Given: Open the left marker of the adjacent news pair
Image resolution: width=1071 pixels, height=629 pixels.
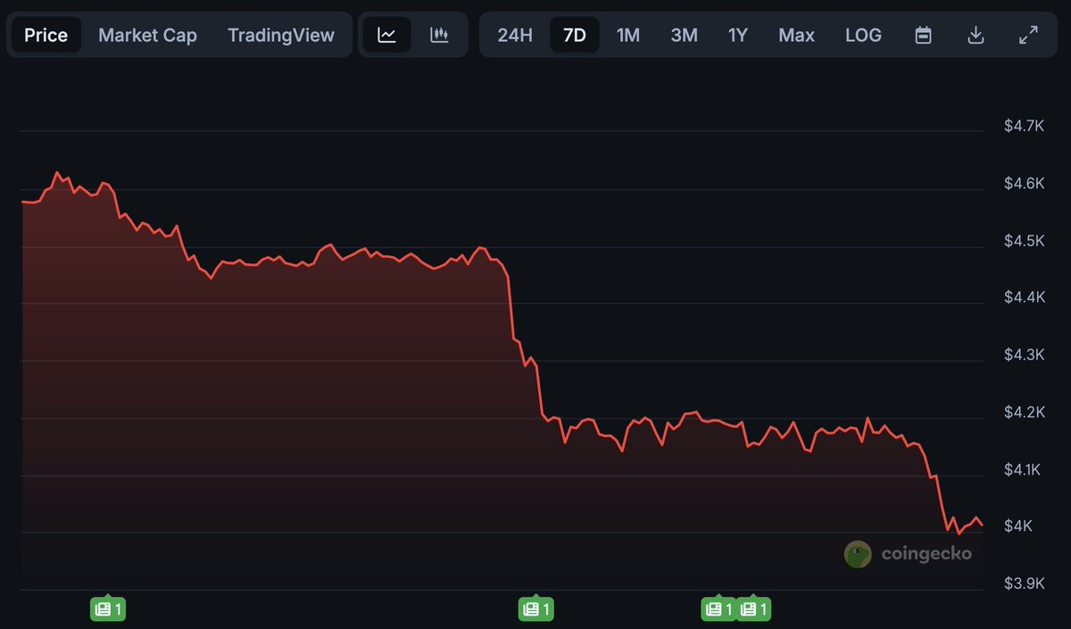Looking at the screenshot, I should coord(718,609).
